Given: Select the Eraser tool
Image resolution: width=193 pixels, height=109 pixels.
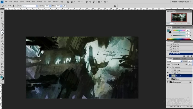Looking at the screenshot, I should [2, 41].
